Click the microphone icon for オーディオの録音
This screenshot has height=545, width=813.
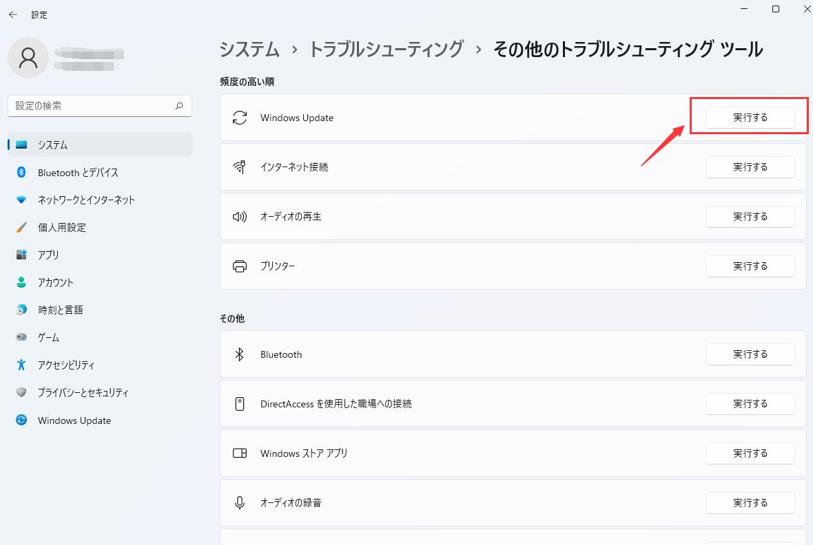click(239, 503)
